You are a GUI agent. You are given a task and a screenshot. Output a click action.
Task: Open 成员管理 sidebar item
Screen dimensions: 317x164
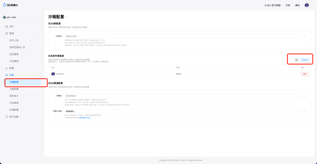click(x=14, y=54)
